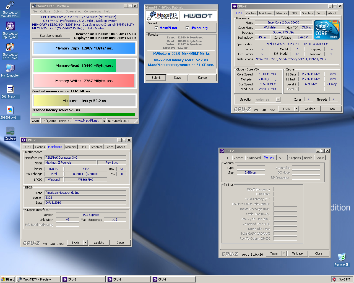The height and width of the screenshot is (283, 354).
Task: Click the empty submit status field
Action: click(181, 71)
